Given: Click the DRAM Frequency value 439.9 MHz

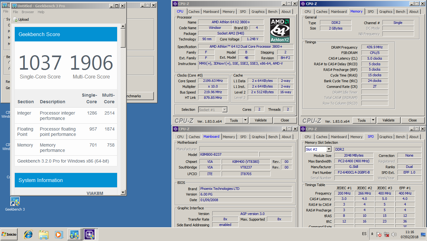Looking at the screenshot, I should pos(375,47).
